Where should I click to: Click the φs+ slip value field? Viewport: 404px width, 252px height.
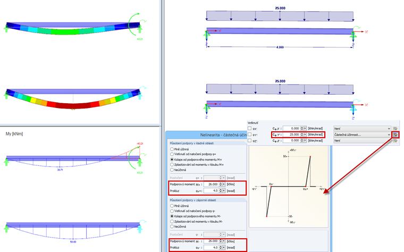(211, 191)
